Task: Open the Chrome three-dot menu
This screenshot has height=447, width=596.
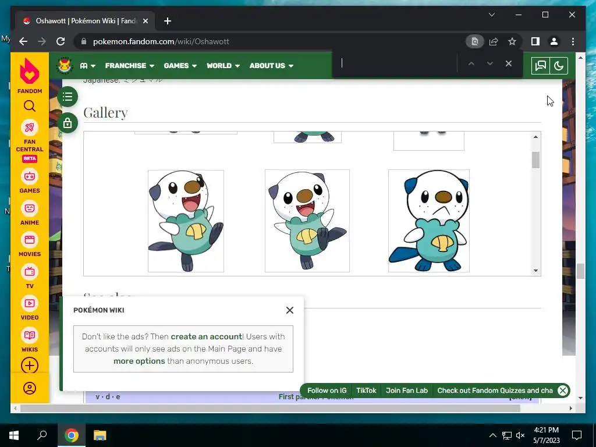Action: [573, 41]
